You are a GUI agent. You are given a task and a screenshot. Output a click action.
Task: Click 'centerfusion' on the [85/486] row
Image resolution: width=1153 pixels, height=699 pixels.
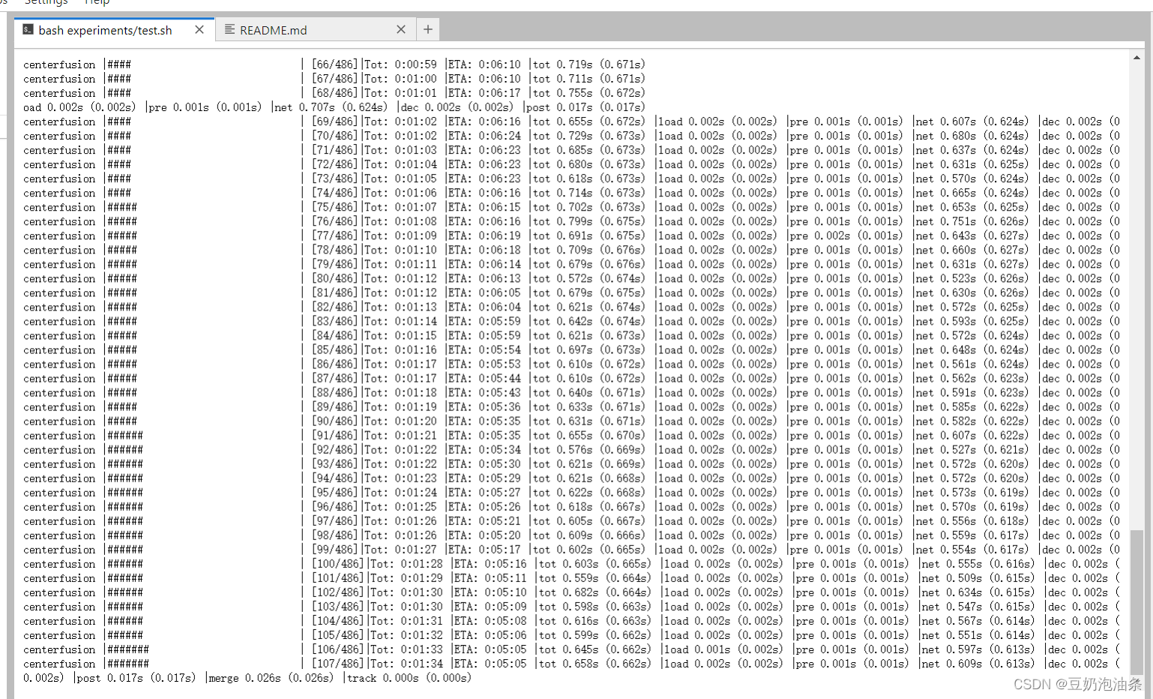59,349
